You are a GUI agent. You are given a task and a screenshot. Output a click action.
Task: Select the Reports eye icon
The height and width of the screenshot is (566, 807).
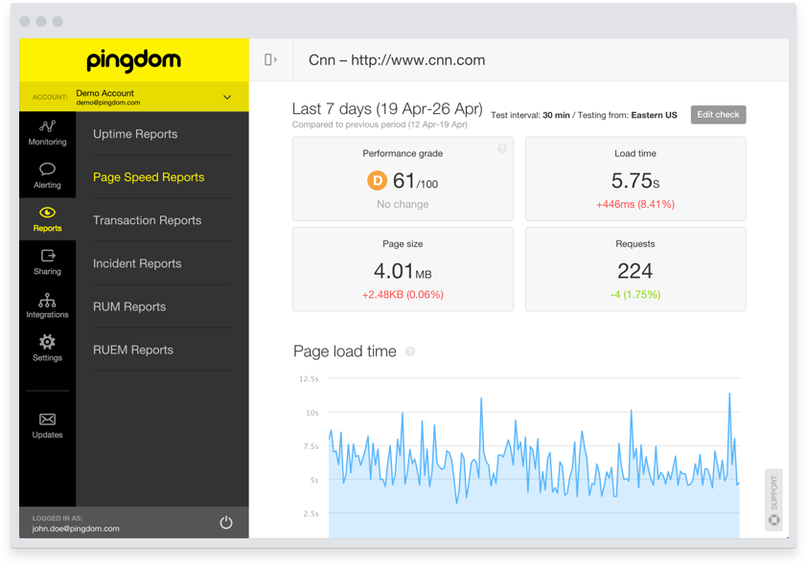pos(47,213)
